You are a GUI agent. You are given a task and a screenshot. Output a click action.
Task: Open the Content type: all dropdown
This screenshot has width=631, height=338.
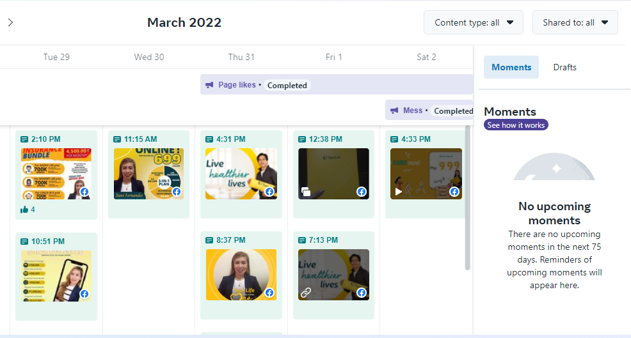474,22
